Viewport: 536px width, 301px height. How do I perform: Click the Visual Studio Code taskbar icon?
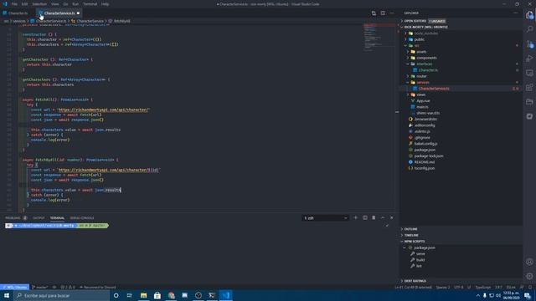coord(225,295)
